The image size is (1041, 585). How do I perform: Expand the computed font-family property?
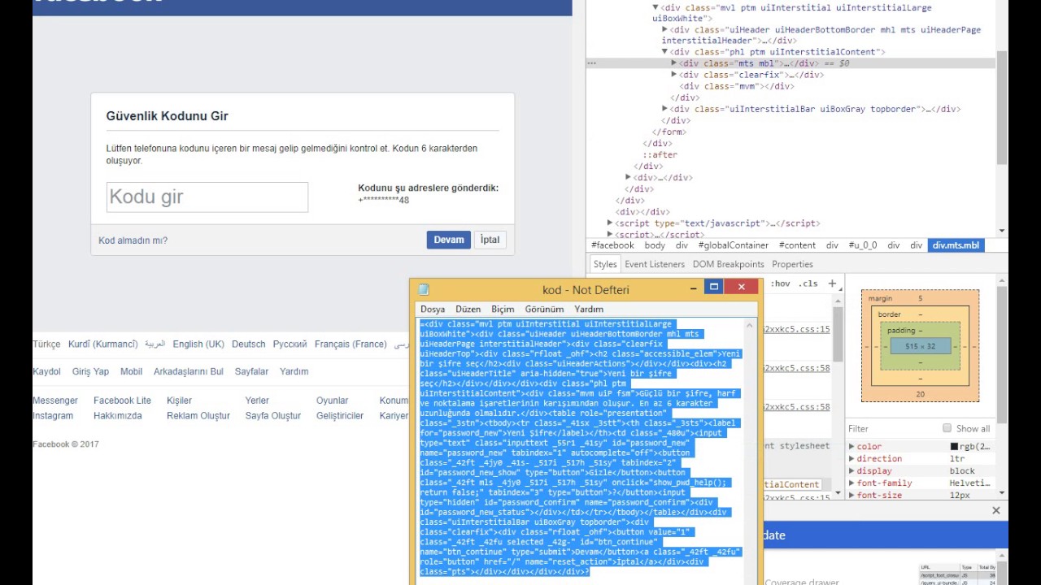[852, 483]
